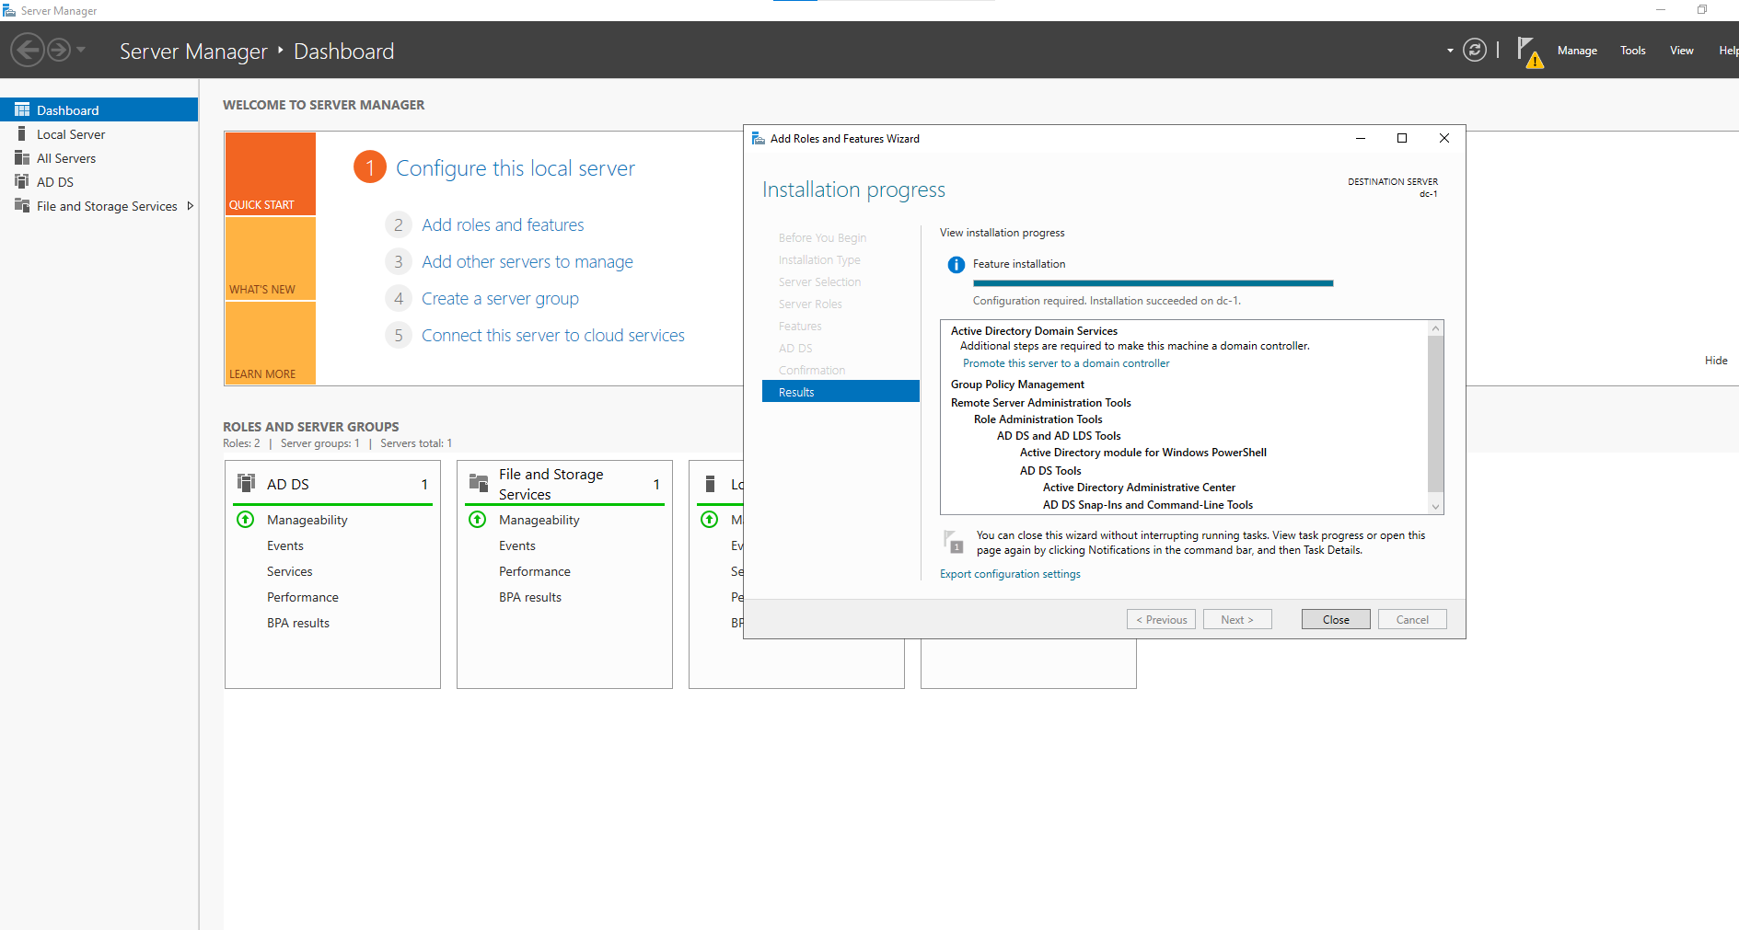
Task: Click File and Storage Manageability status icon
Action: [x=478, y=520]
